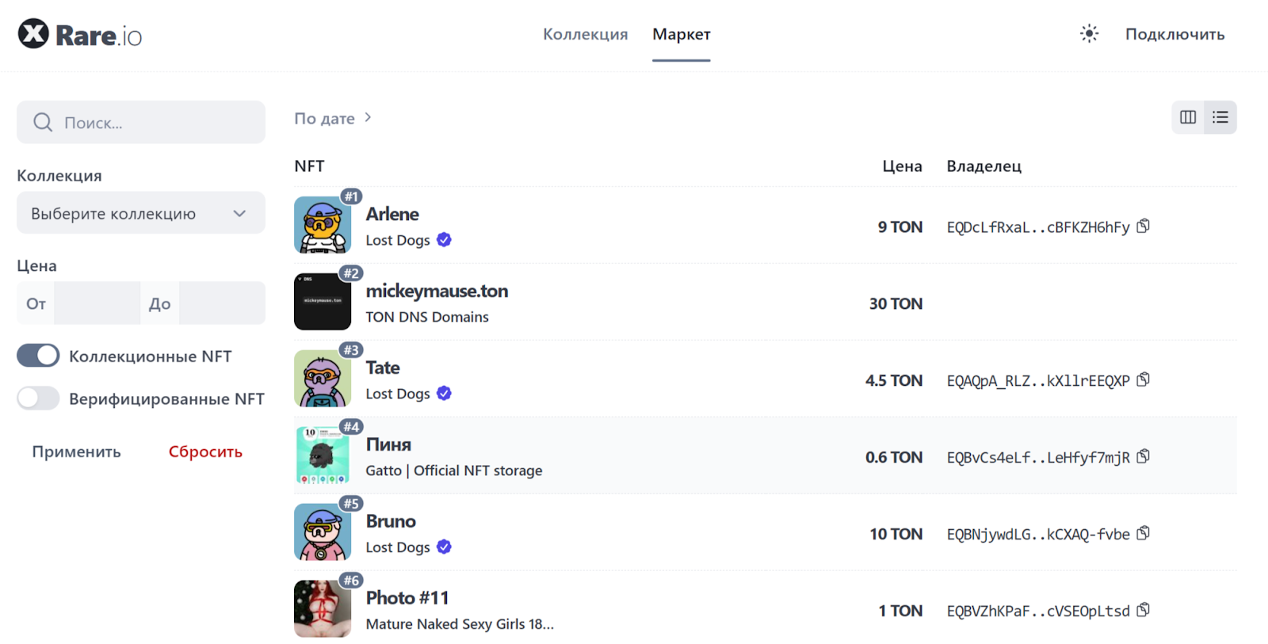Open the Коллекция tab

tap(585, 34)
